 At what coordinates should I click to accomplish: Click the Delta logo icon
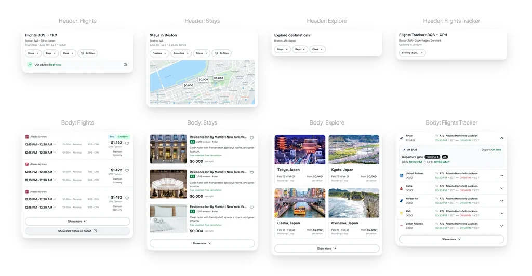click(402, 188)
